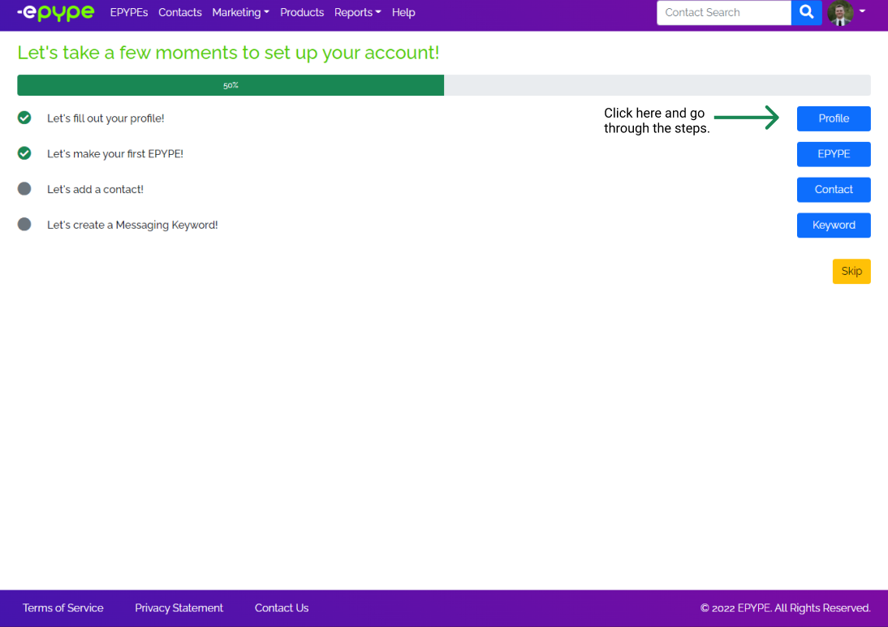Click the green checkmark beside profile step
888x627 pixels.
click(x=24, y=118)
